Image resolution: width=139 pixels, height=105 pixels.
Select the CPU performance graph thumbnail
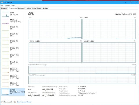(x=6, y=14)
